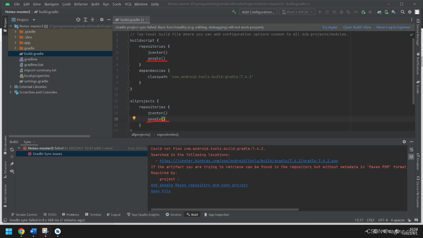Click UTF-8 encoding in status bar
This screenshot has width=423, height=238.
tap(383, 220)
